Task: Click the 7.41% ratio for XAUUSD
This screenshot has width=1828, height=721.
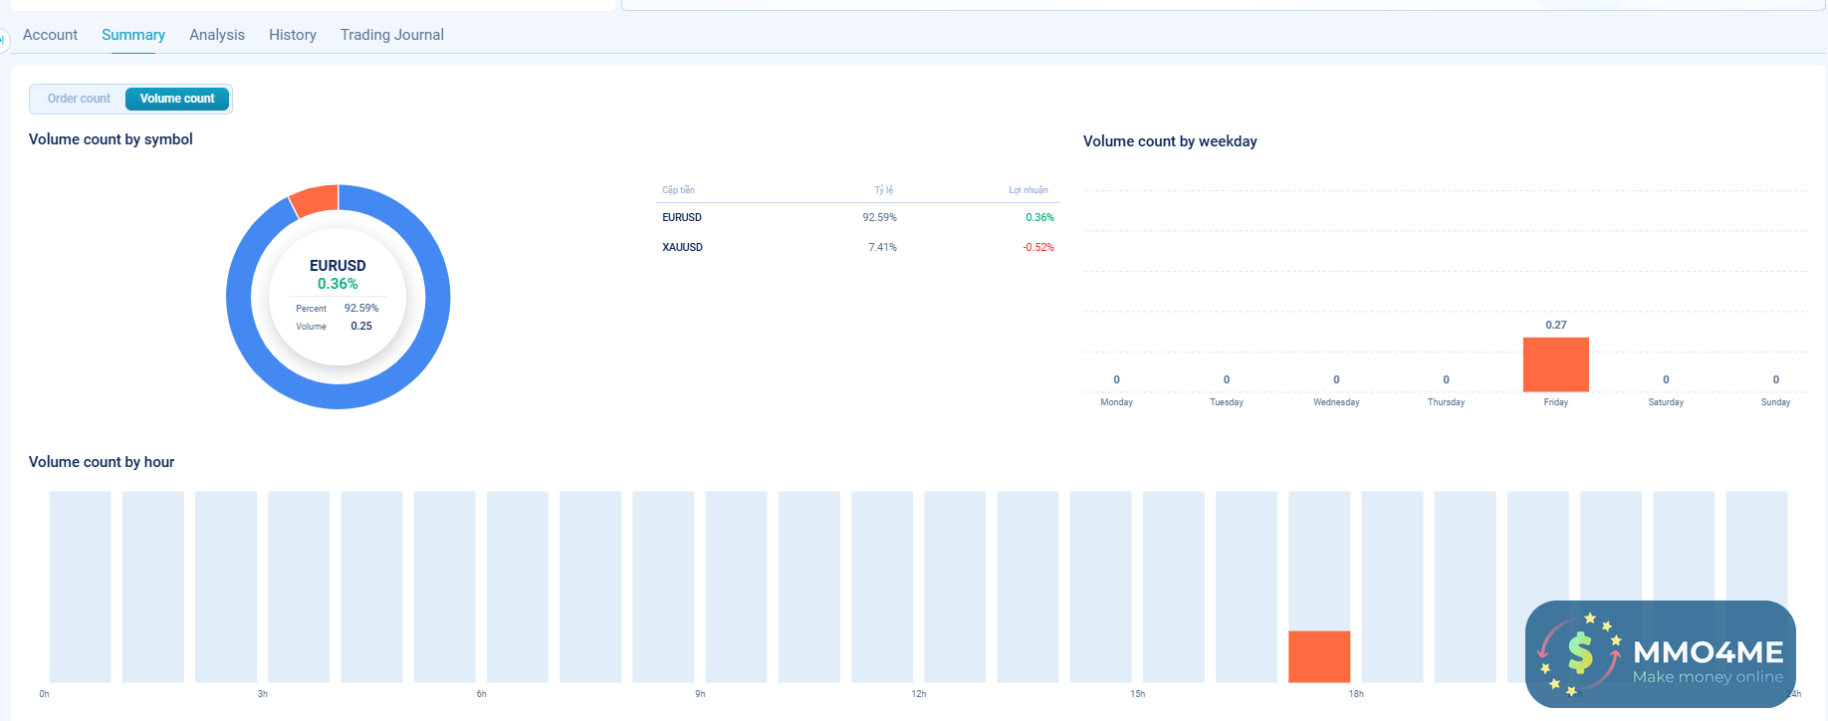Action: (x=882, y=247)
